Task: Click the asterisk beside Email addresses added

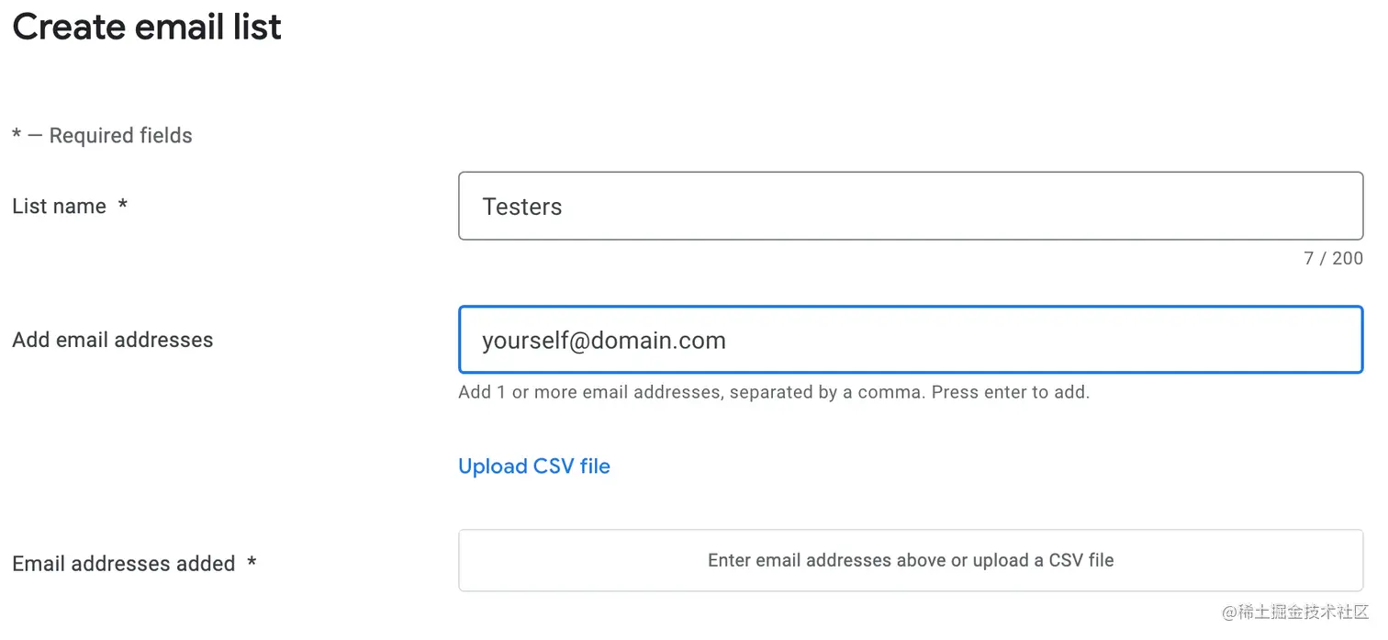Action: click(252, 561)
